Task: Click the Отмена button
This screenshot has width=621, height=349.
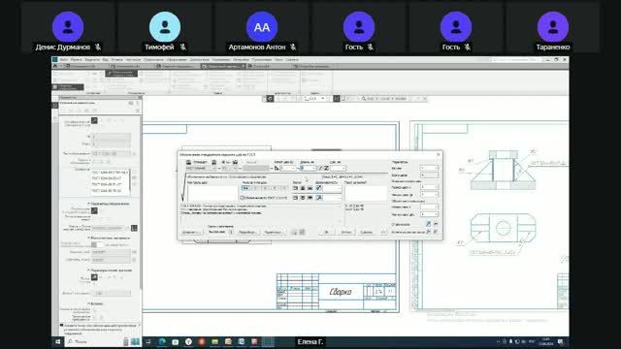Action: click(346, 232)
